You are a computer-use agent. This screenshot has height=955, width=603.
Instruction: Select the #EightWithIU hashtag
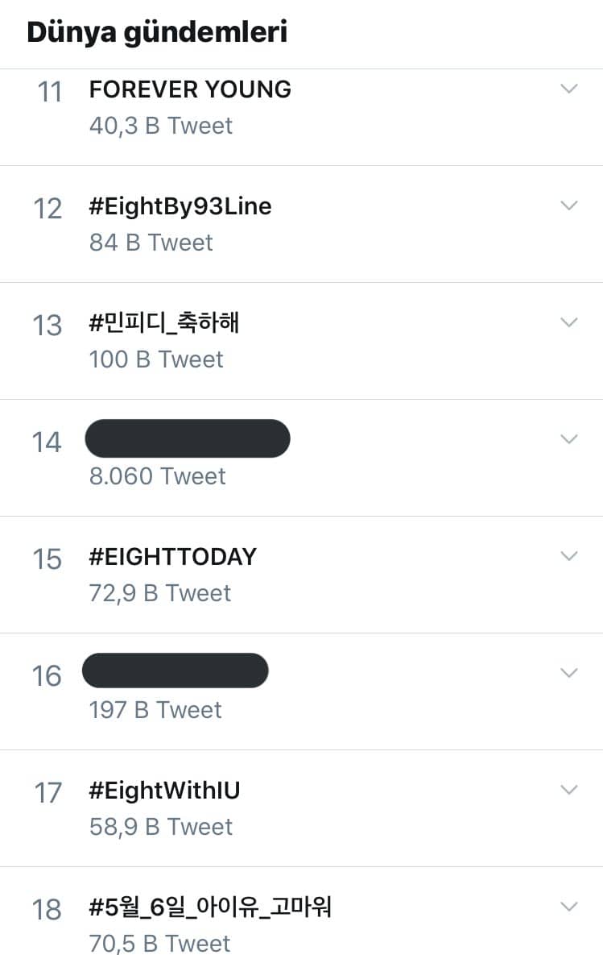[x=164, y=791]
